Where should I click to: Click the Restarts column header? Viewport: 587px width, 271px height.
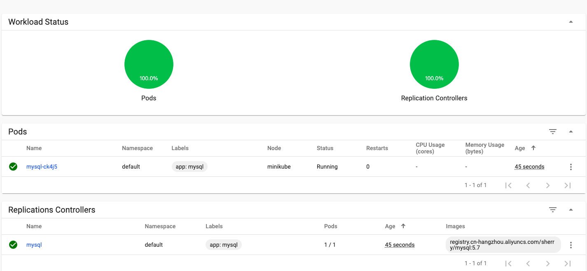[377, 148]
